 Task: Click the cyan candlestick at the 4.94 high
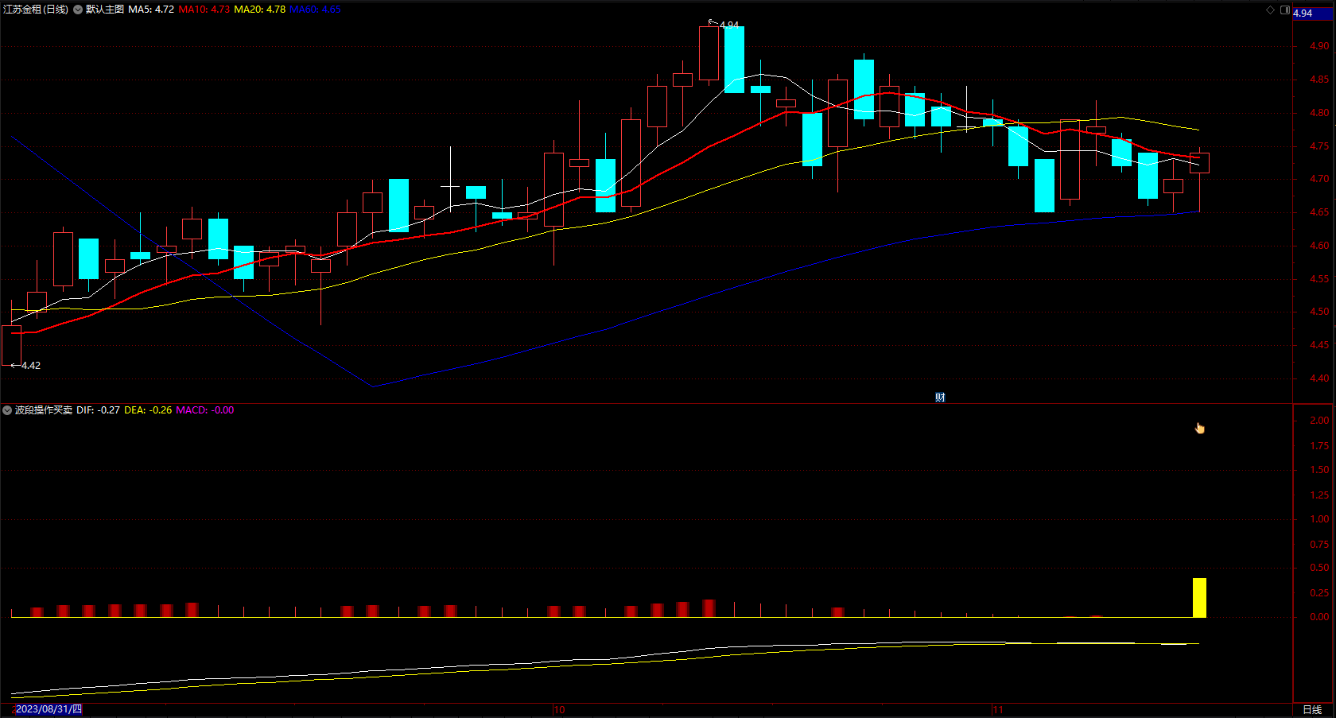[x=734, y=60]
